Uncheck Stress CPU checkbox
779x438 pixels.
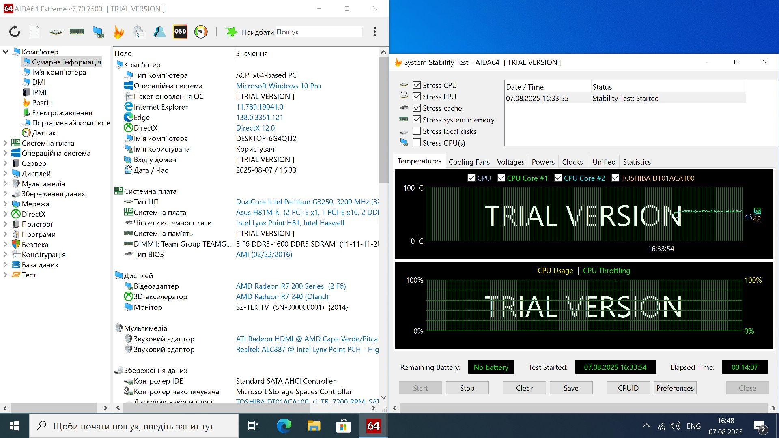point(417,85)
